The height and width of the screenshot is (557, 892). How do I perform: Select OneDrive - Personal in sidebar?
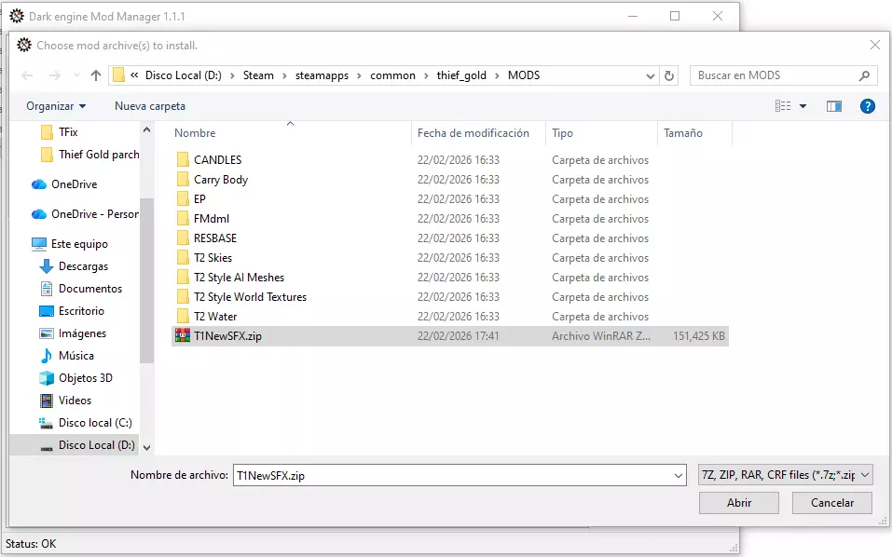85,214
